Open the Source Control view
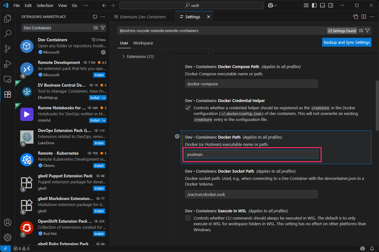The width and height of the screenshot is (379, 252). [x=8, y=49]
